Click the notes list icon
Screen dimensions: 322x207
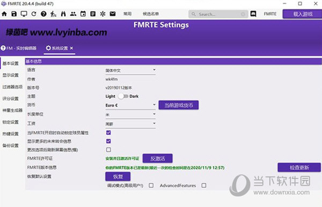click(x=93, y=14)
